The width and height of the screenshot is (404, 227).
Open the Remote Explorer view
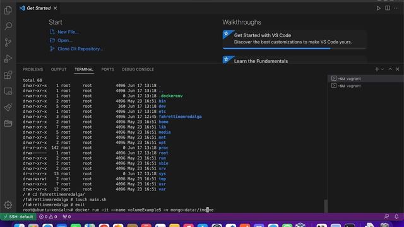(x=8, y=91)
